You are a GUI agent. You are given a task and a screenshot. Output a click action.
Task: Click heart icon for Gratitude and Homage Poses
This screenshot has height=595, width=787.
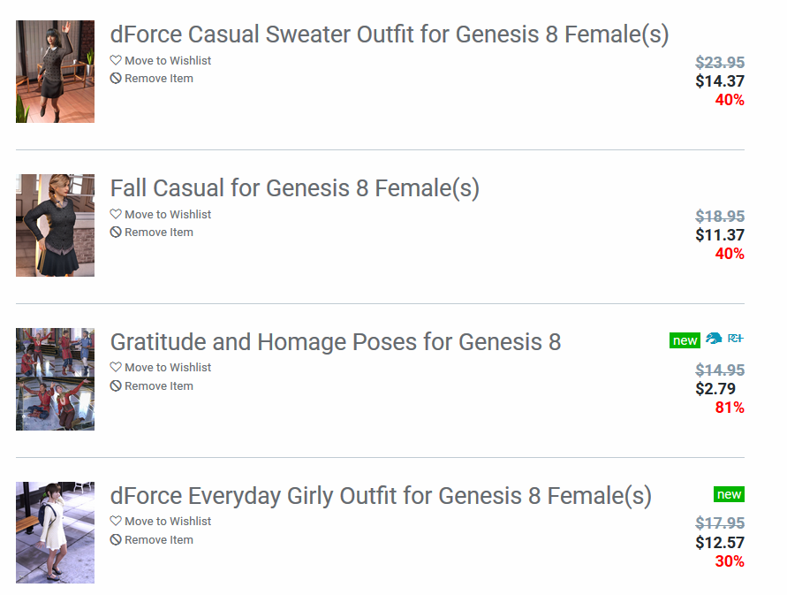point(116,368)
